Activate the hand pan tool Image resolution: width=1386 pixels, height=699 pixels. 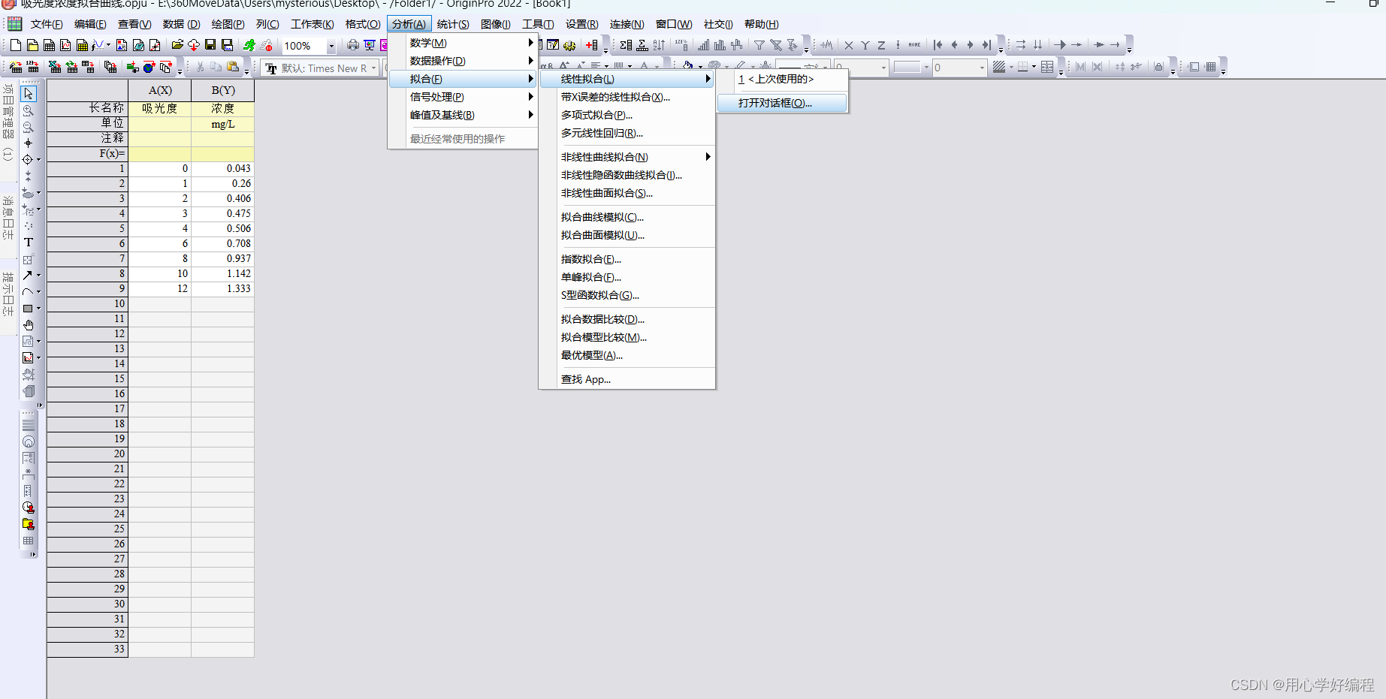[29, 325]
